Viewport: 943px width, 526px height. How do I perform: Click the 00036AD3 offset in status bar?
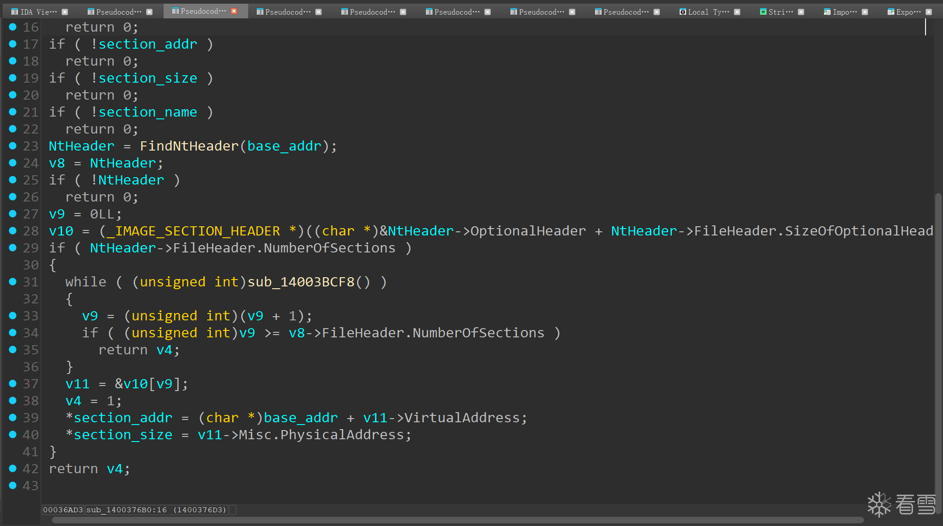coord(63,510)
